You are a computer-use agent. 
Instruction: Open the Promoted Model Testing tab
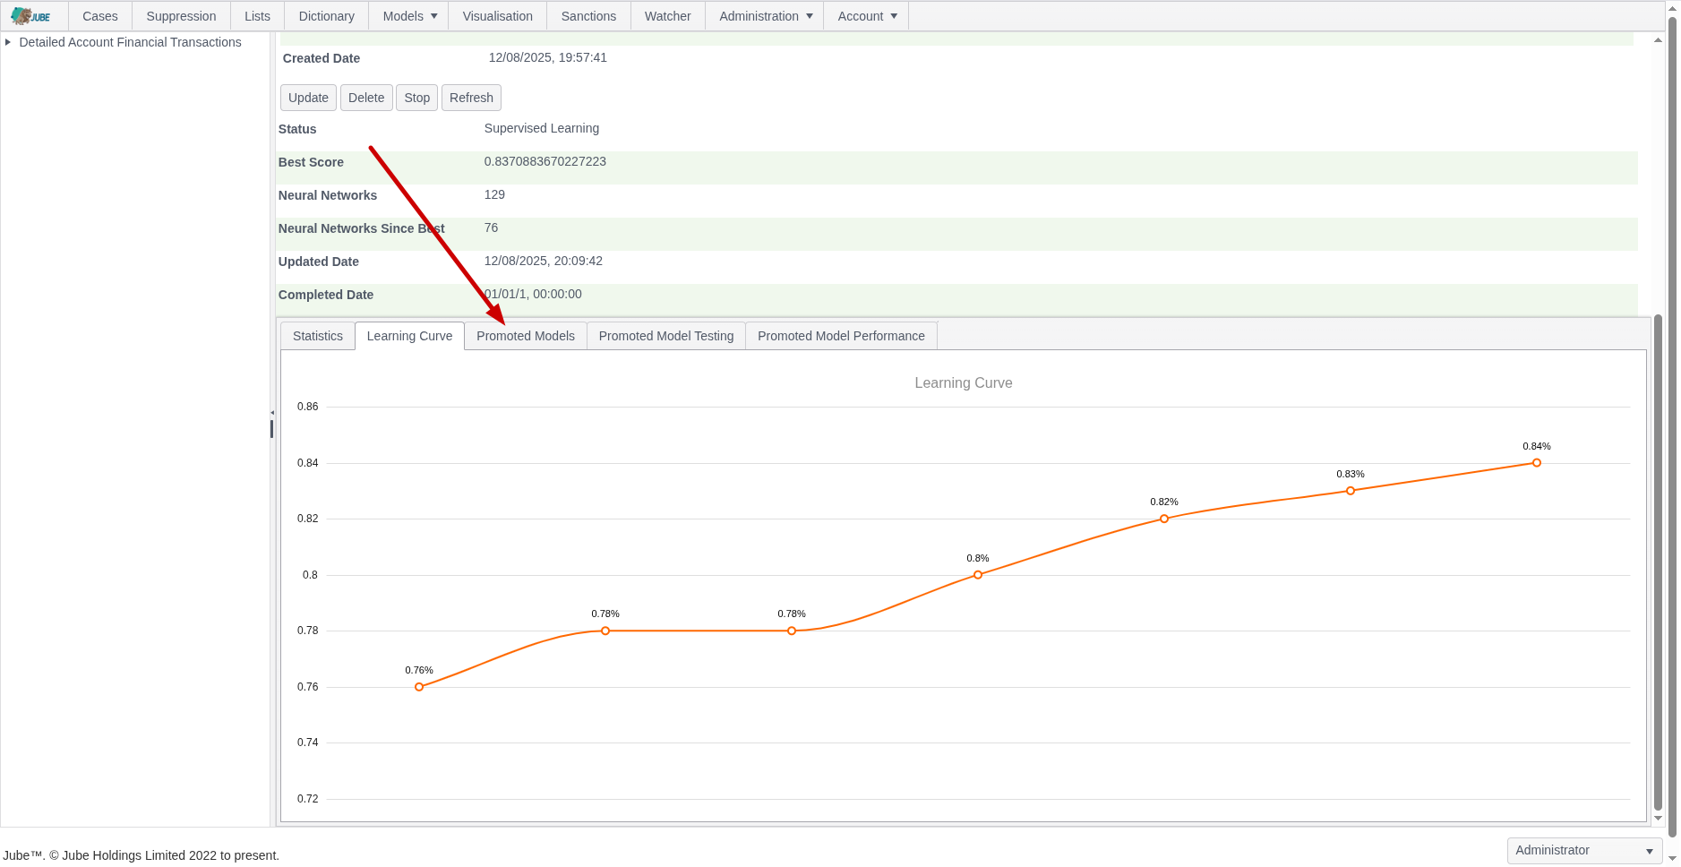[x=666, y=336]
